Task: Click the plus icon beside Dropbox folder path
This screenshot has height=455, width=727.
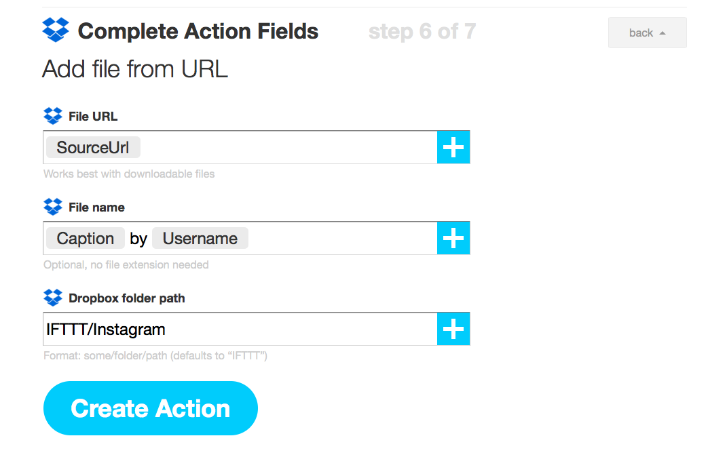Action: pyautogui.click(x=453, y=329)
